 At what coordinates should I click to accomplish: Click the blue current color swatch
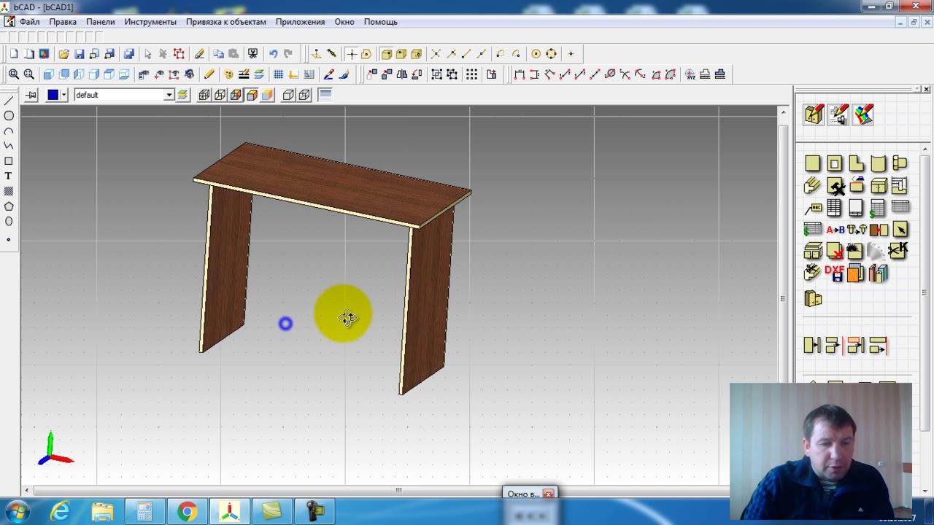(x=53, y=95)
